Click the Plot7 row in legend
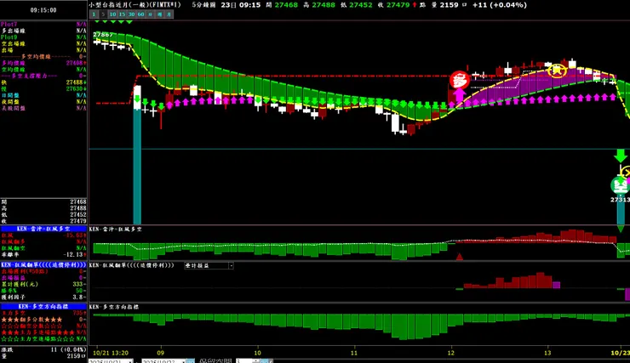The image size is (630, 363). point(43,25)
